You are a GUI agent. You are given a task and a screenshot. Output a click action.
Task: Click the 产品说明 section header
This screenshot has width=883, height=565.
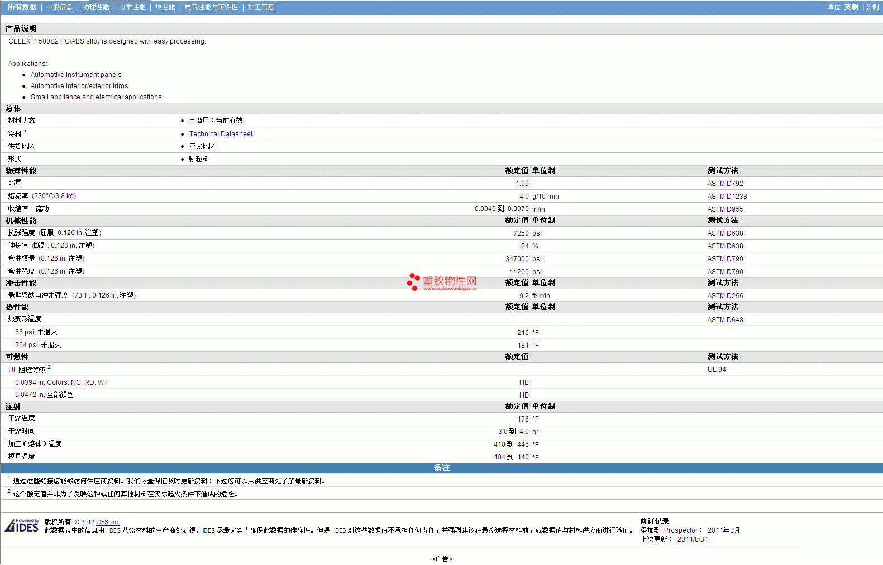pyautogui.click(x=21, y=28)
